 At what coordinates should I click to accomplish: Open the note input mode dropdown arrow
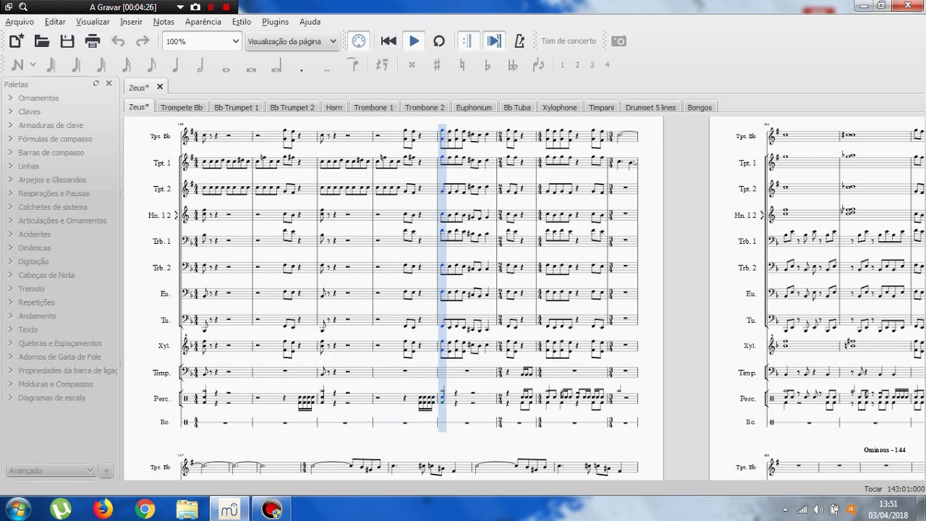33,65
